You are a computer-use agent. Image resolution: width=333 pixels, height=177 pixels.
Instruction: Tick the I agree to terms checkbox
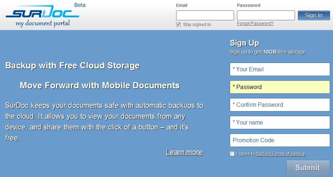pos(232,154)
